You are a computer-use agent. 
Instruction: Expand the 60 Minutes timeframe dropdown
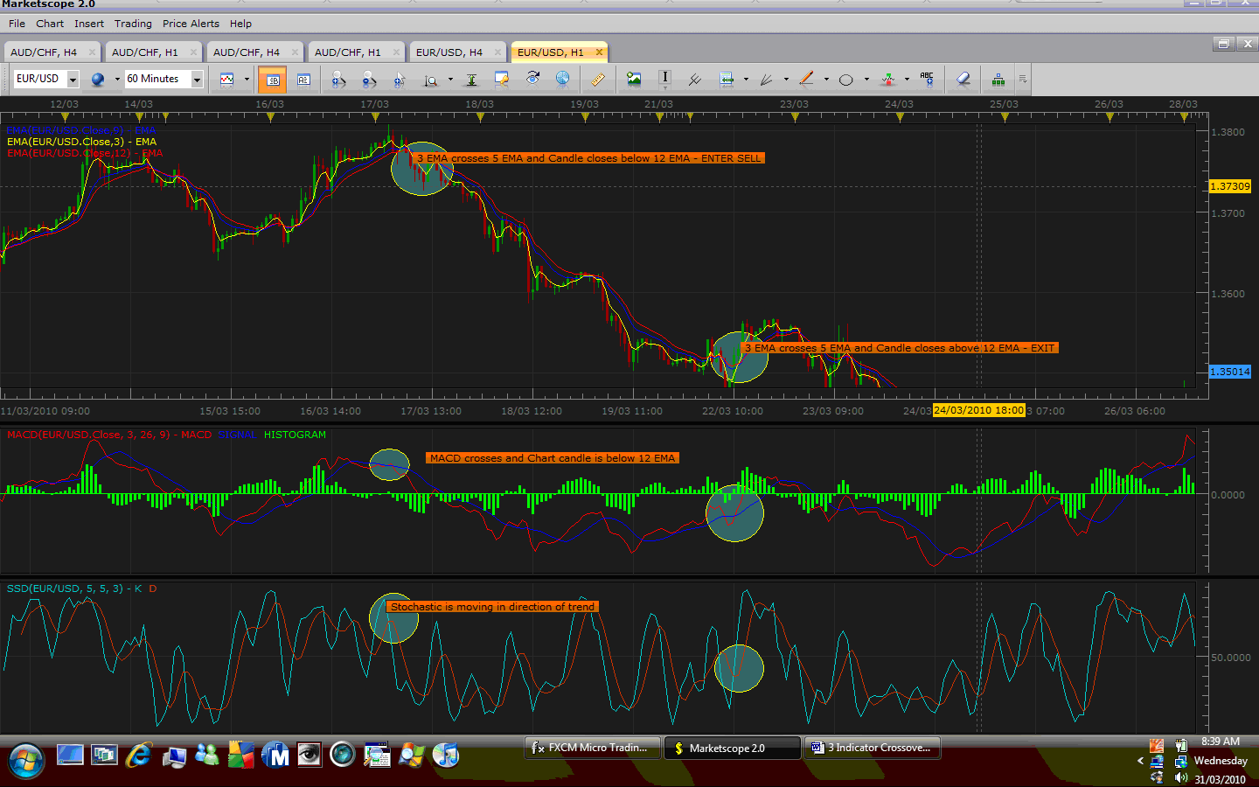click(x=197, y=80)
